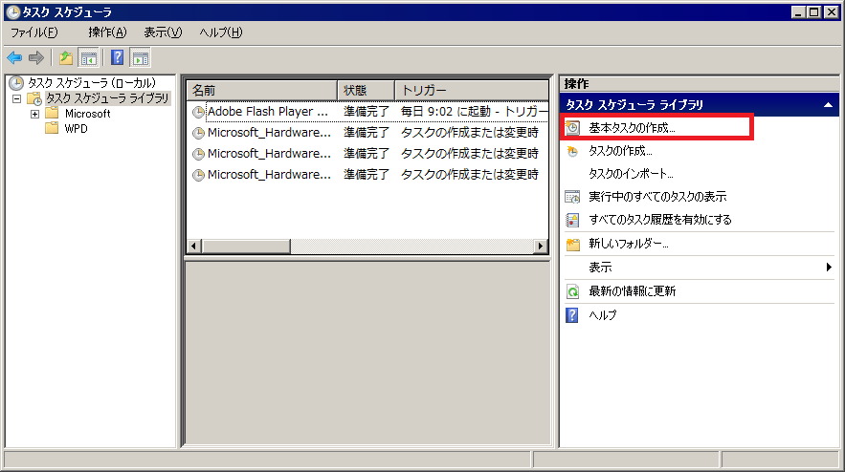Click タスクのインポート... action link

631,174
